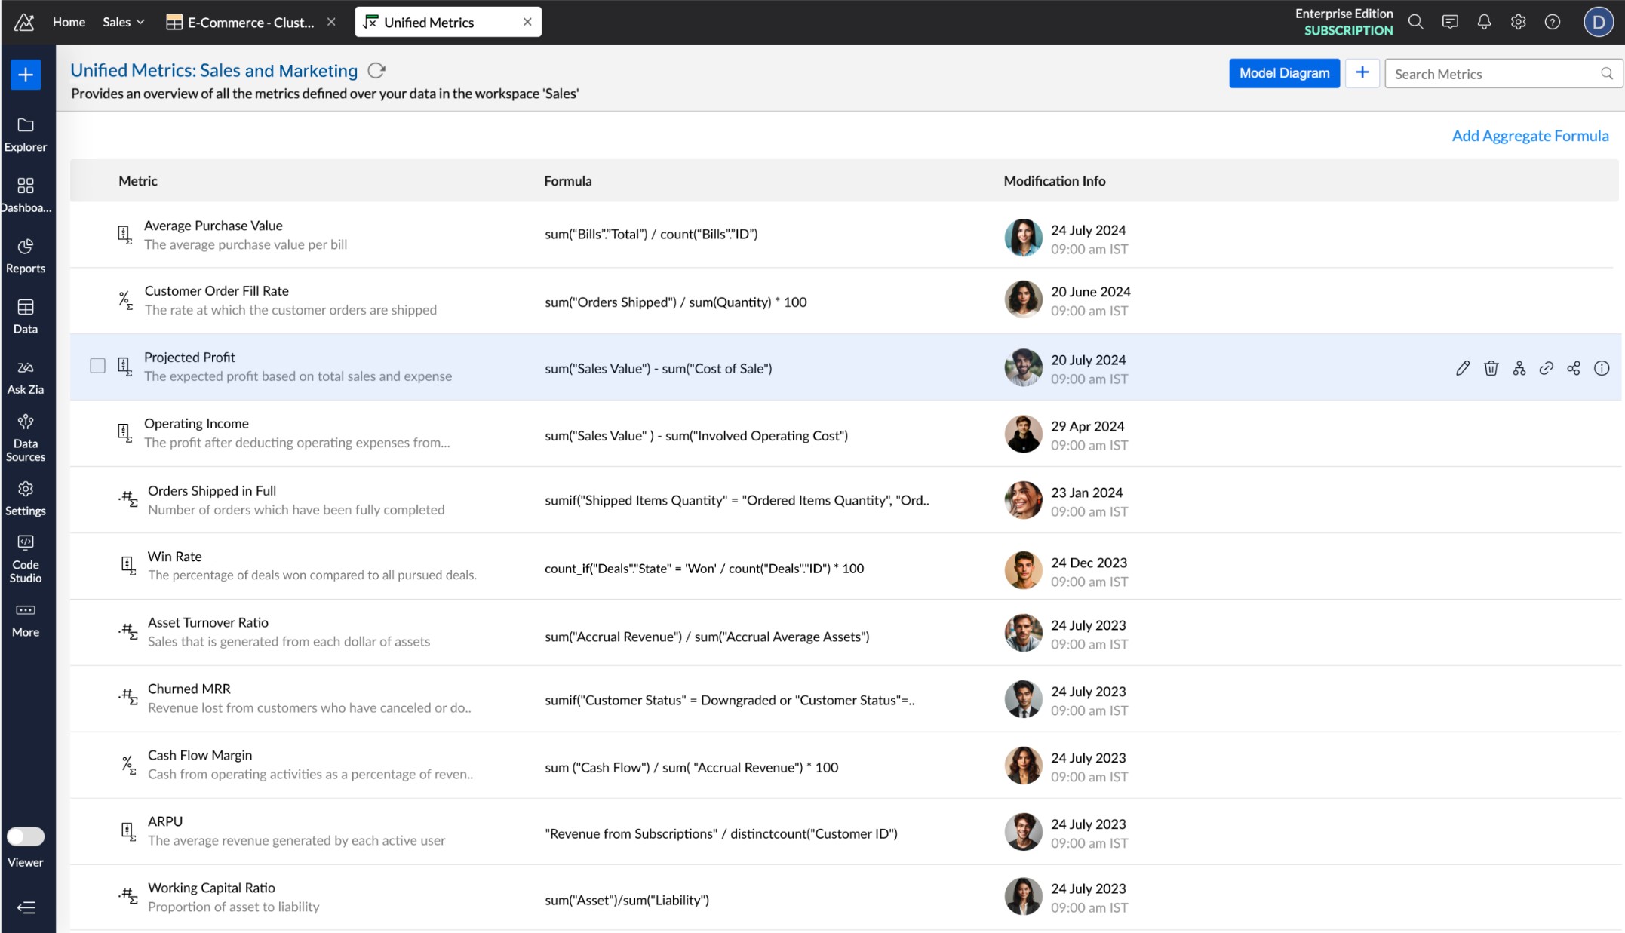
Task: Open the notifications bell in the top bar
Action: [x=1483, y=22]
